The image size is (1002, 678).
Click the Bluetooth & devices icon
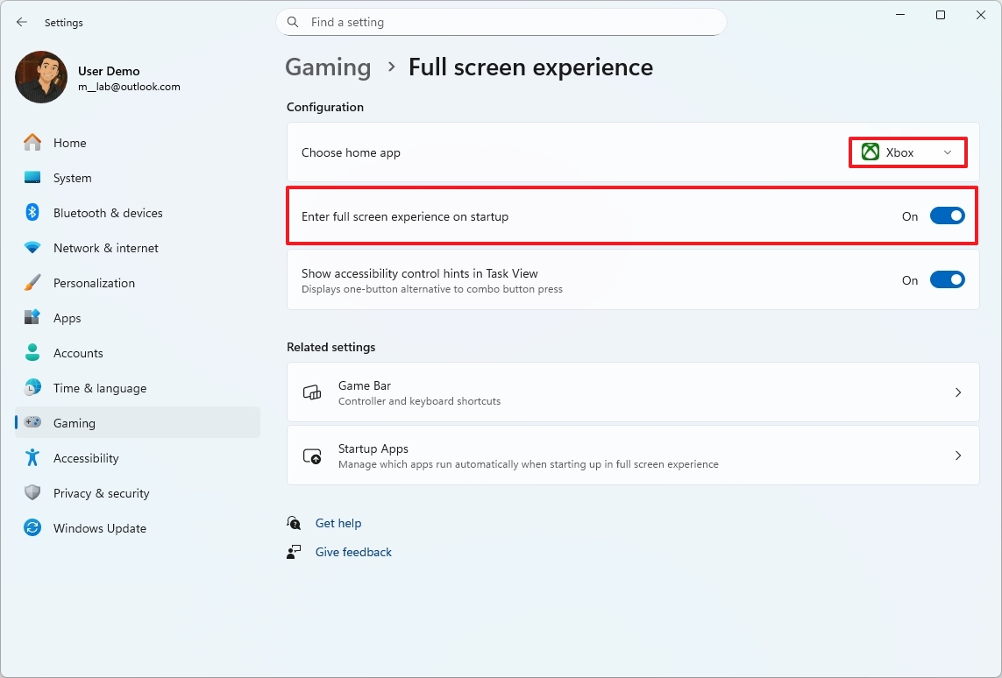[x=32, y=213]
